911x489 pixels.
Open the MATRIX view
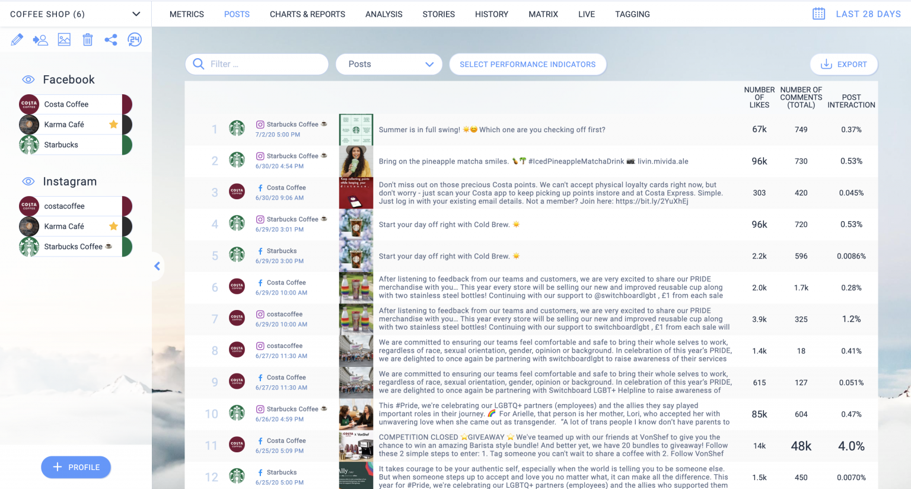click(x=543, y=14)
